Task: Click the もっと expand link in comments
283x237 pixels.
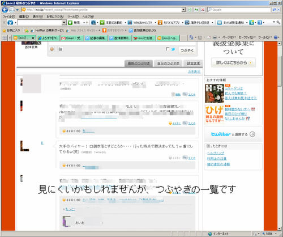Action: (70, 209)
